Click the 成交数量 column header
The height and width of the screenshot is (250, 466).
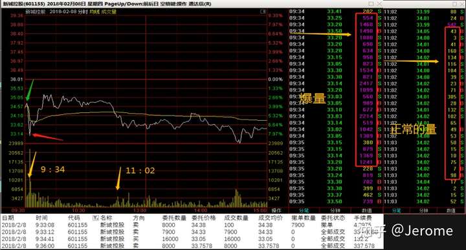click(x=236, y=218)
